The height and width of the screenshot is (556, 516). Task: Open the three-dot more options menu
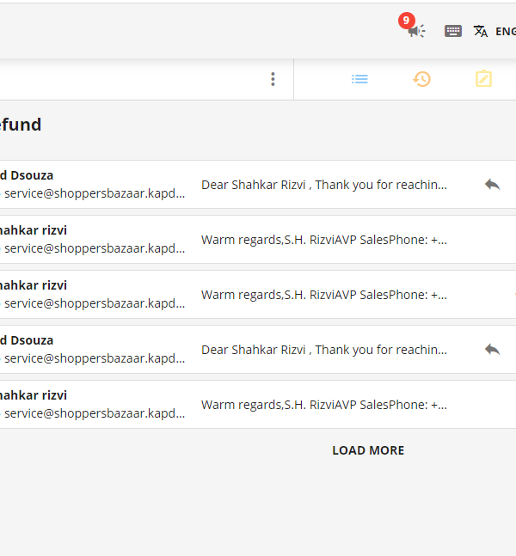point(273,79)
